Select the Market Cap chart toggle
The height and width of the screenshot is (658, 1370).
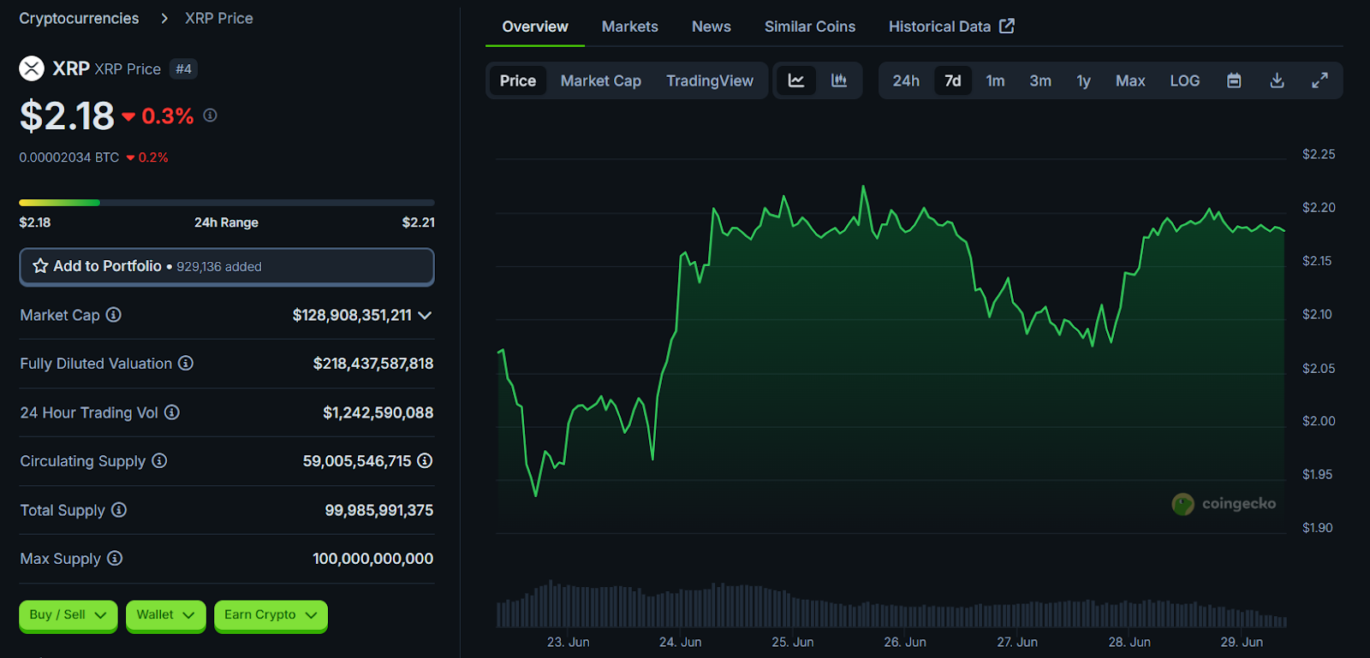(601, 80)
